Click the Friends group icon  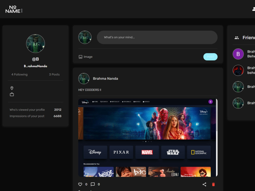click(237, 38)
